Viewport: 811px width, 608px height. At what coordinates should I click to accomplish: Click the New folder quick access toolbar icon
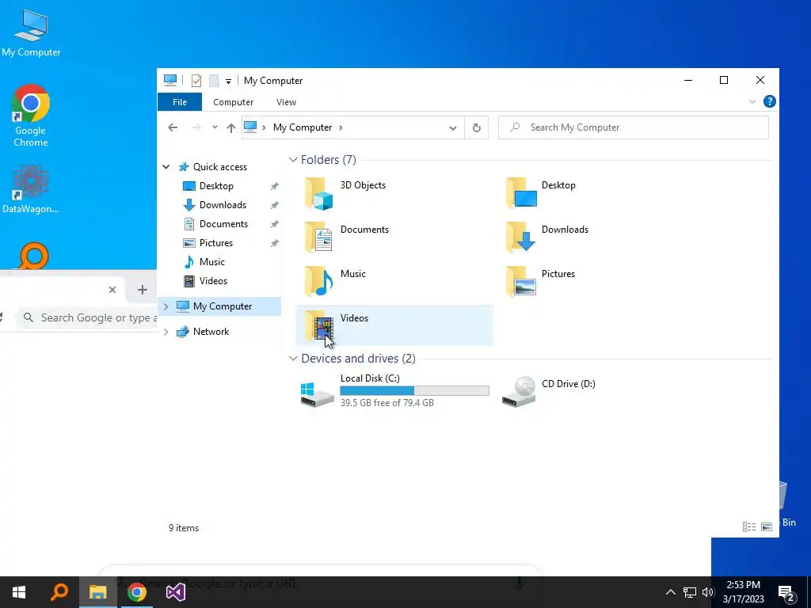coord(214,81)
